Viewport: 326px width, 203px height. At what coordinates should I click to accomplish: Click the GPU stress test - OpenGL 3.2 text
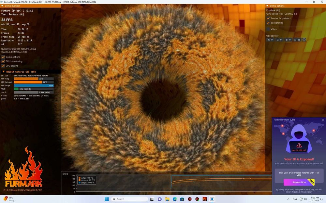282,14
